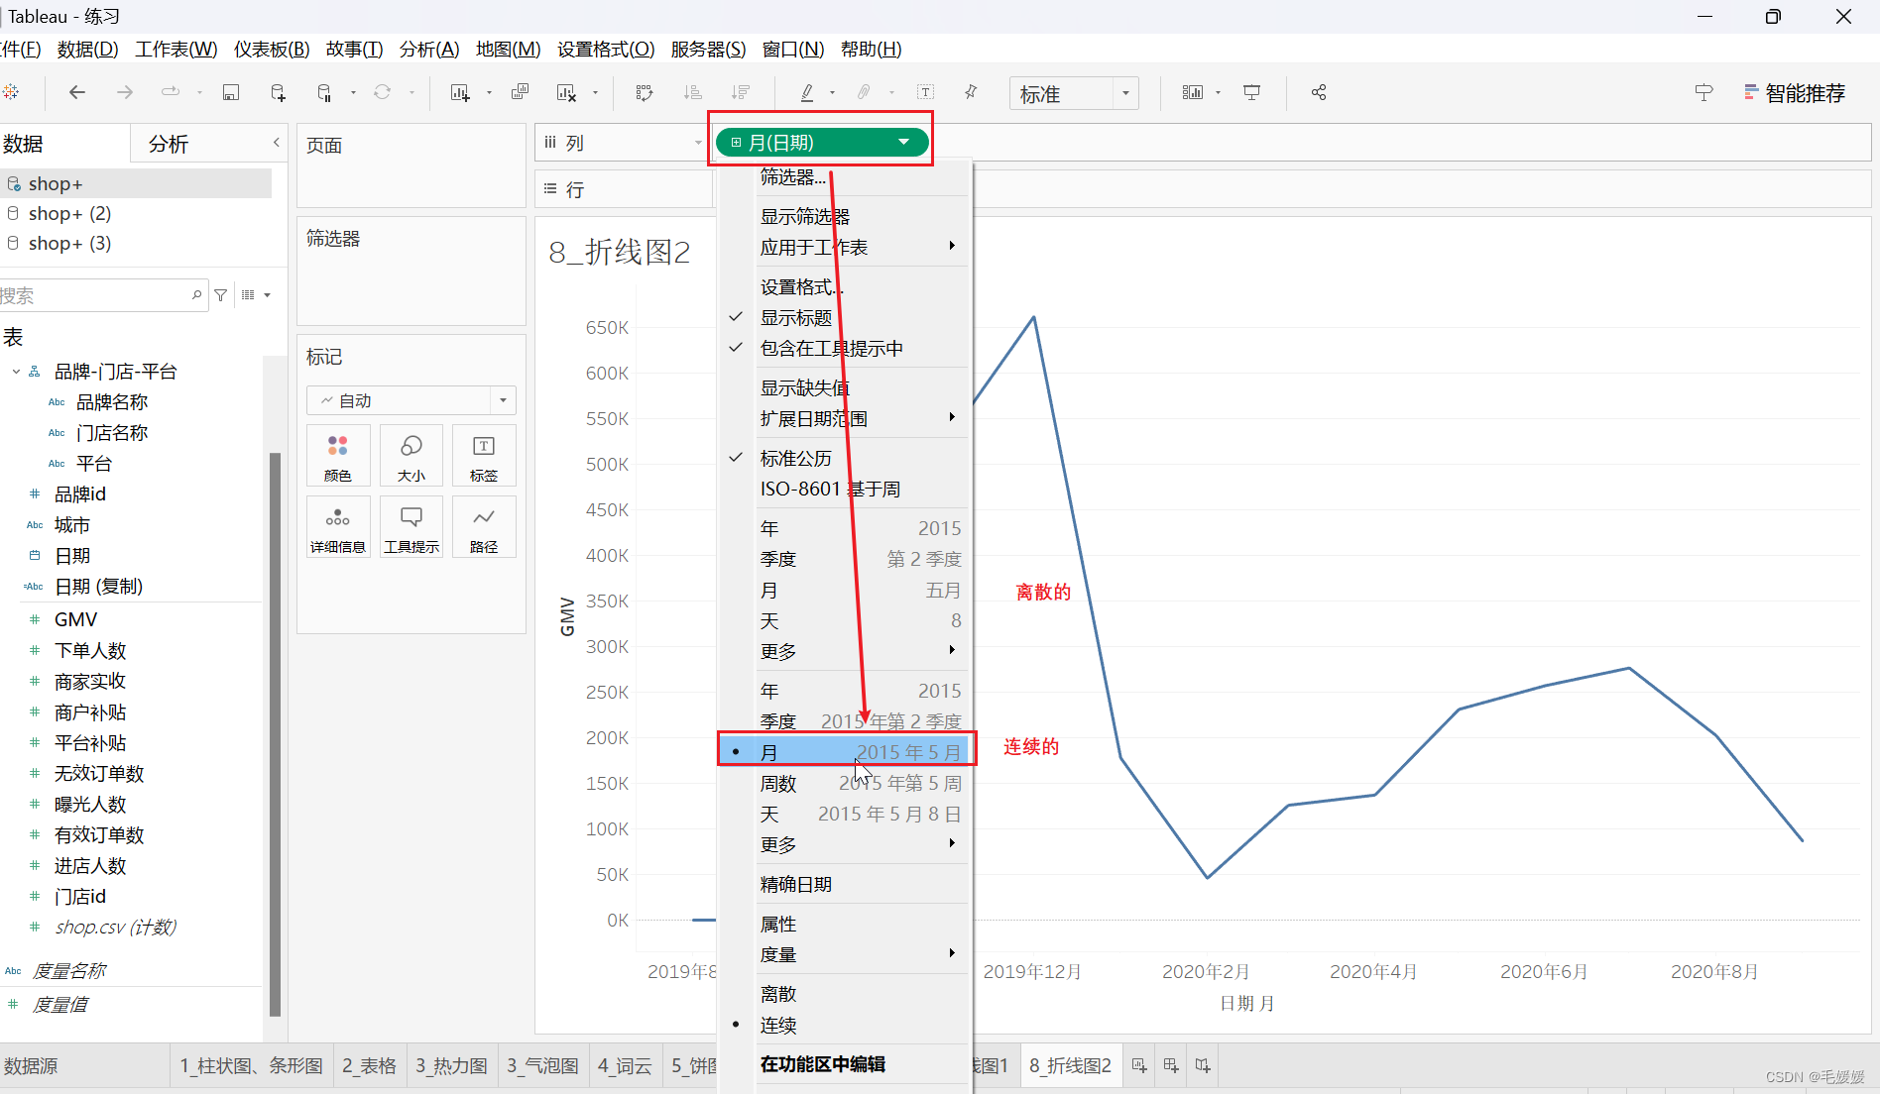Expand 应用于工作表 submenu
The image size is (1880, 1094).
coord(845,248)
